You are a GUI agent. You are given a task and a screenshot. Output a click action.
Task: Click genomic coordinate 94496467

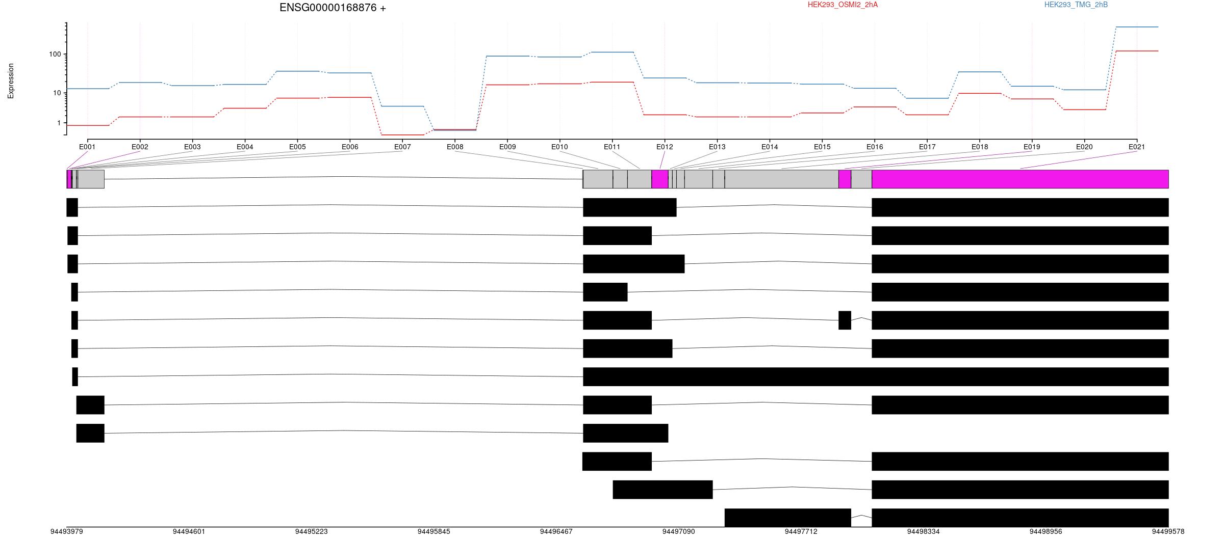click(x=556, y=531)
